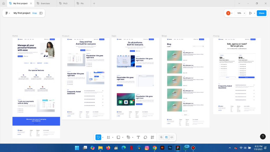The image size is (270, 152).
Task: Open the Actions panel
Action: tap(152, 137)
